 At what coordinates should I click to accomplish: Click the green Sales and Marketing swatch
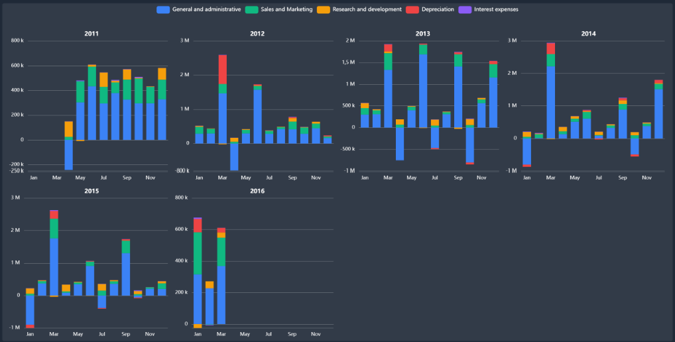pyautogui.click(x=252, y=9)
